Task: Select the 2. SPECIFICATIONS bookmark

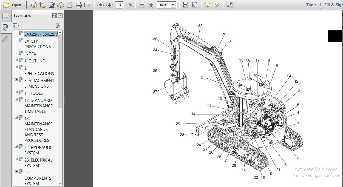Action: point(39,71)
